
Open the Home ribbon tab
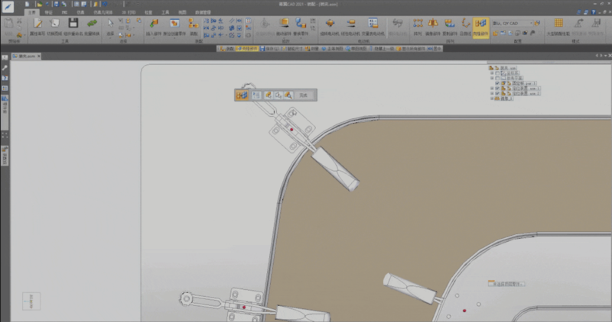pyautogui.click(x=31, y=12)
